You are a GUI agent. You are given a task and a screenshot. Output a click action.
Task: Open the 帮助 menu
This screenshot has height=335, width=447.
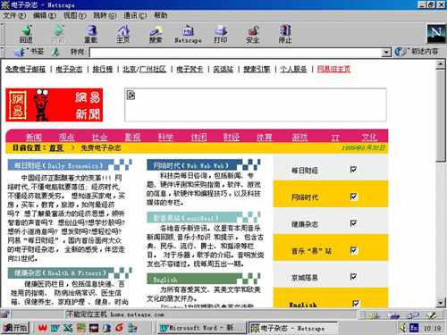tap(161, 15)
